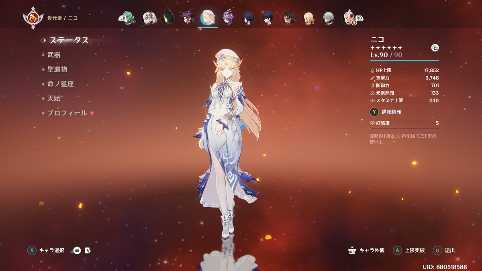Click the LB previous-character badge

[x=122, y=18]
